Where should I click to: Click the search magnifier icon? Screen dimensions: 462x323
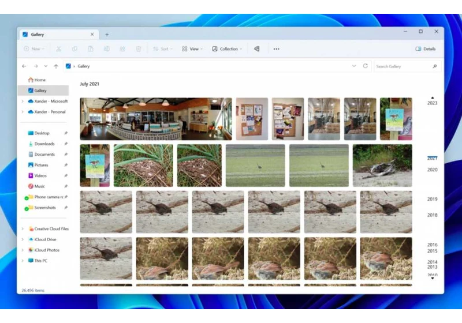pos(435,66)
